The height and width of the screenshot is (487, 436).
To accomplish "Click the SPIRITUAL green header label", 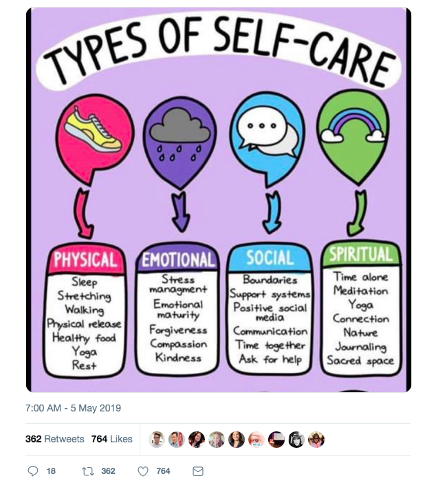I will 361,253.
